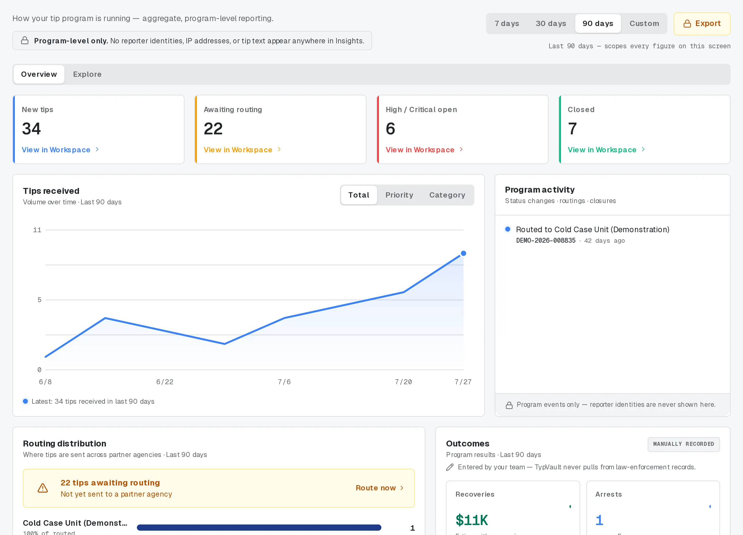Click the Cold Case Unit routing progress bar

coord(259,528)
